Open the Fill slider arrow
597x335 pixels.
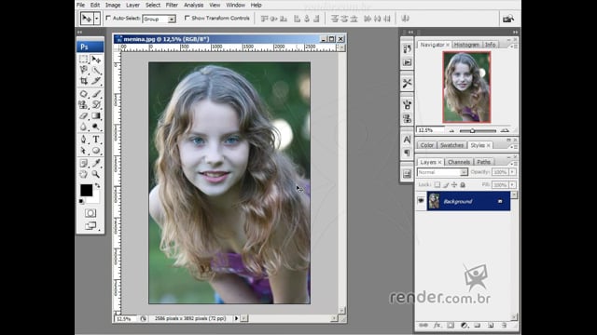point(512,185)
